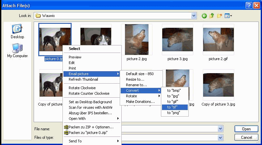
Task: Click Packen zu "picture 0.zip" entry
Action: tap(88, 133)
